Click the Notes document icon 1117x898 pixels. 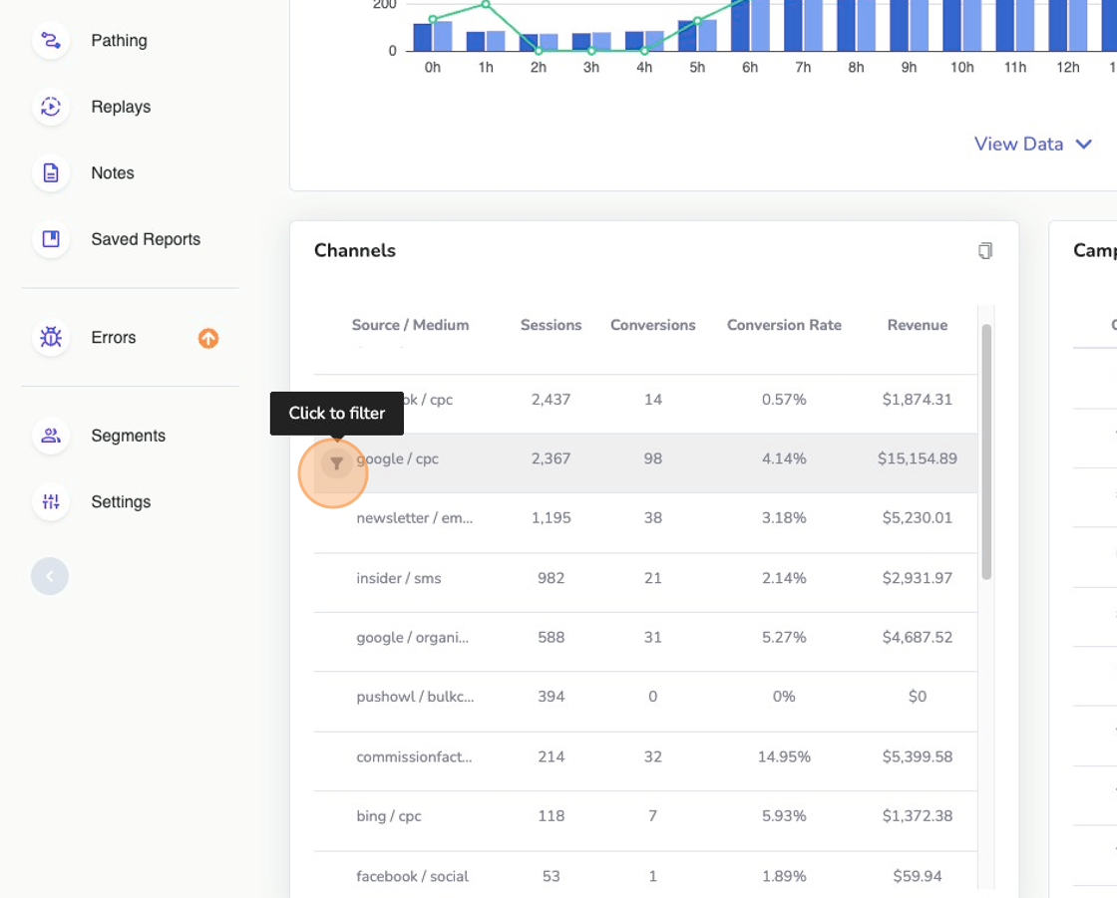[x=51, y=173]
